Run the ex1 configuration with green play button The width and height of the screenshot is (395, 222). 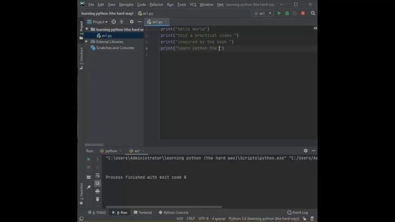pos(279,13)
